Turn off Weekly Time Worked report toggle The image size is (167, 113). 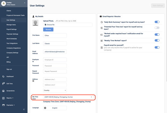tap(157, 40)
